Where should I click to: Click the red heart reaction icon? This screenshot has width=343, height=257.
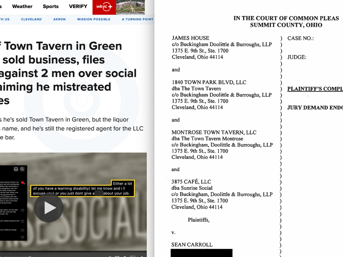coord(23,182)
